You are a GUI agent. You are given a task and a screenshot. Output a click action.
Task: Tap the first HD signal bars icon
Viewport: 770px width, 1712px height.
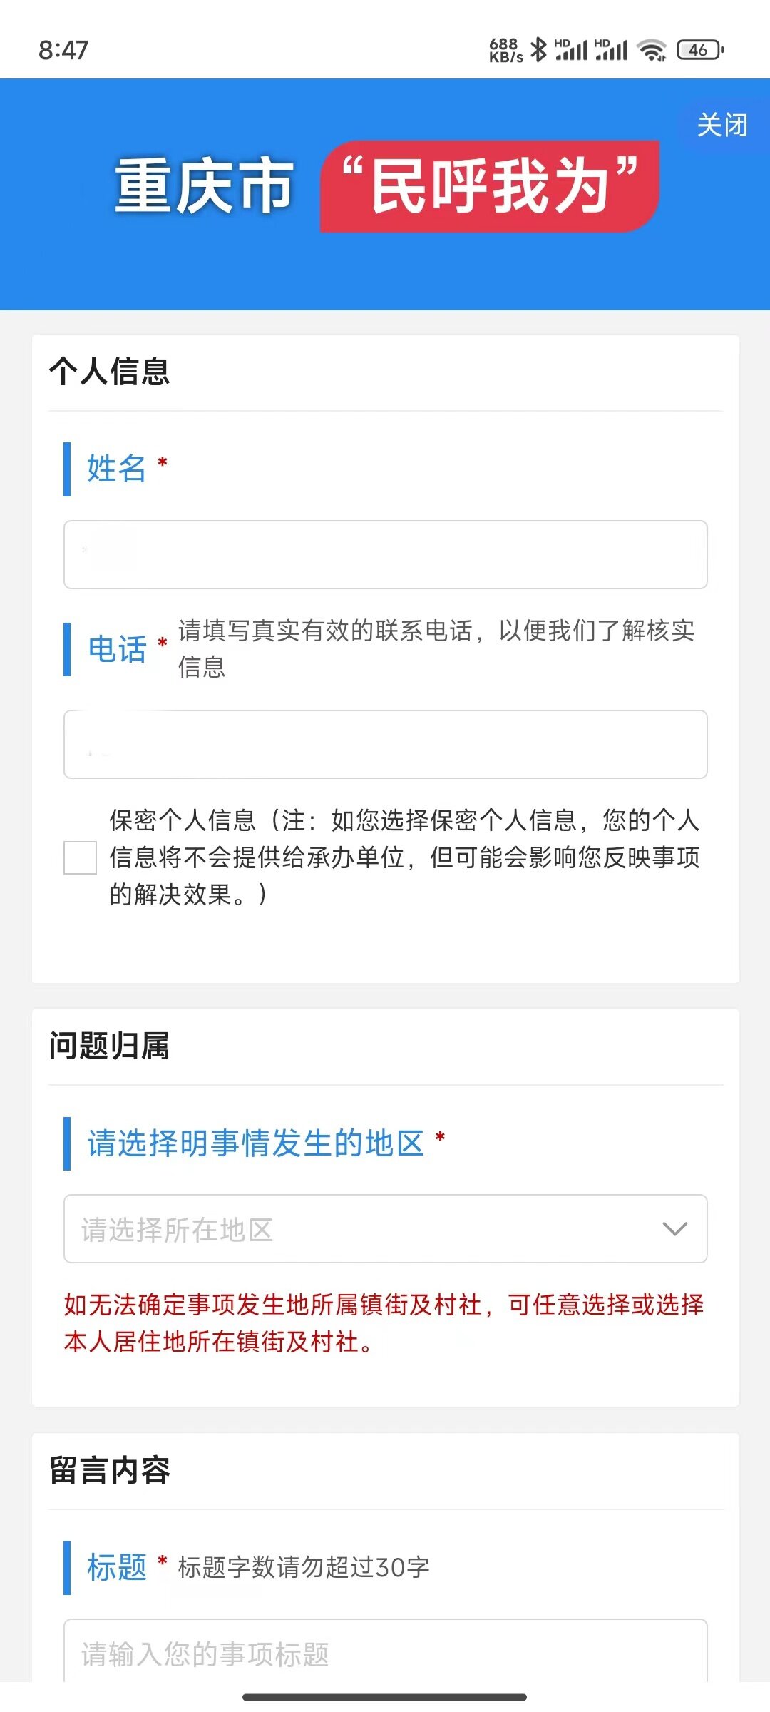tap(571, 49)
